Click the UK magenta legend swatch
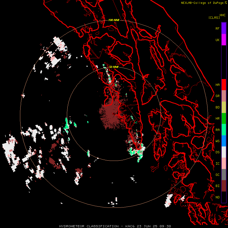This screenshot has width=228, height=228. click(x=224, y=40)
